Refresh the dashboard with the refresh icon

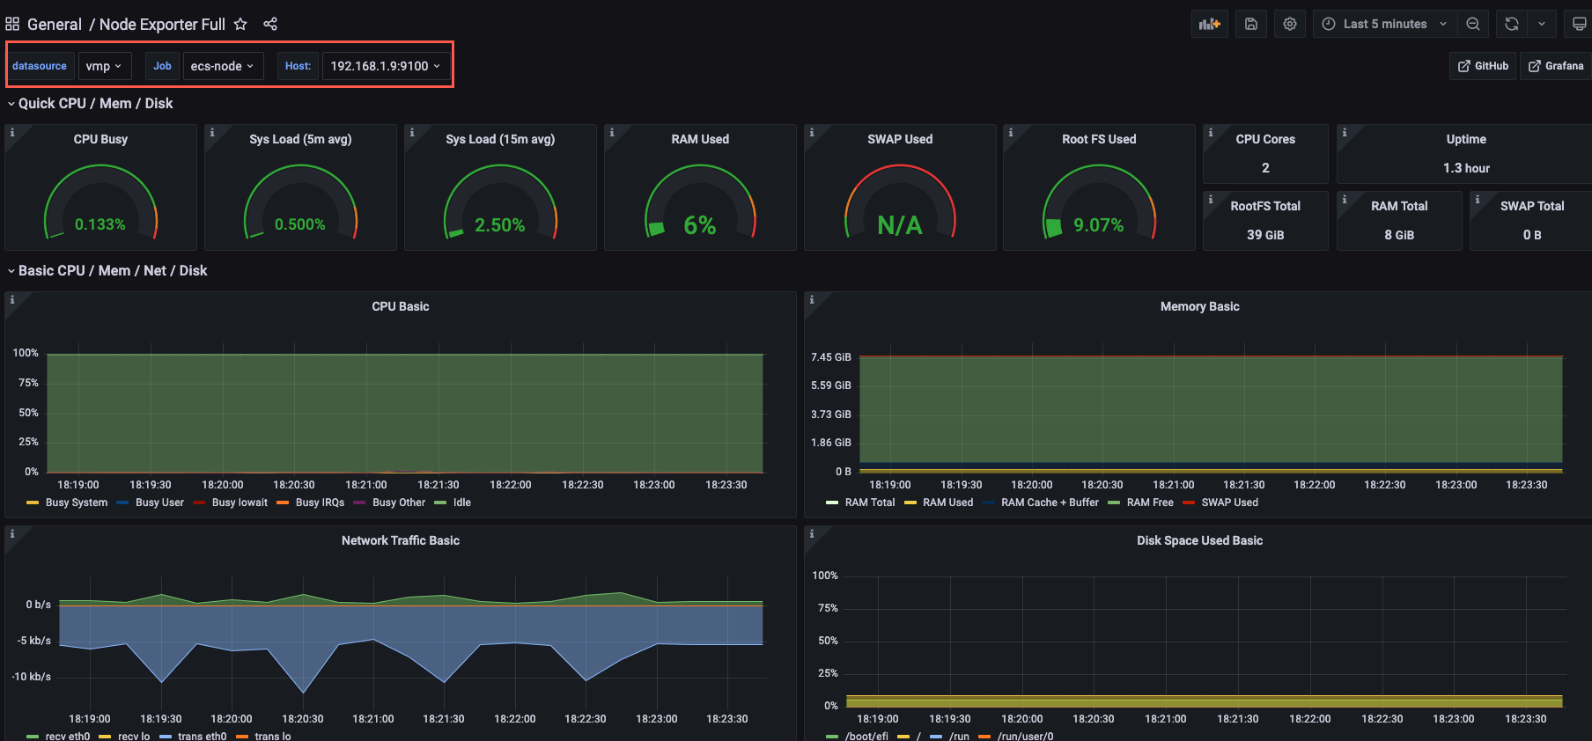[1511, 24]
